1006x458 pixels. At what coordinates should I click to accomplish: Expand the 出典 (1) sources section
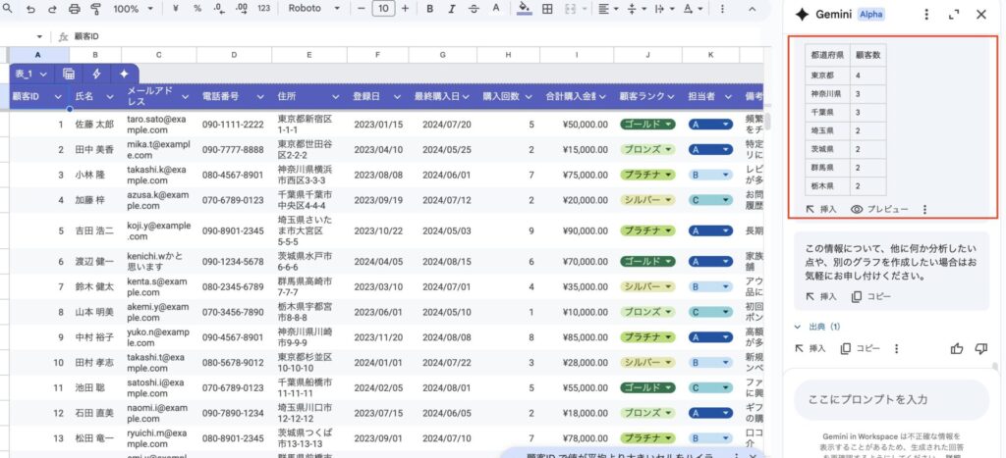[816, 327]
